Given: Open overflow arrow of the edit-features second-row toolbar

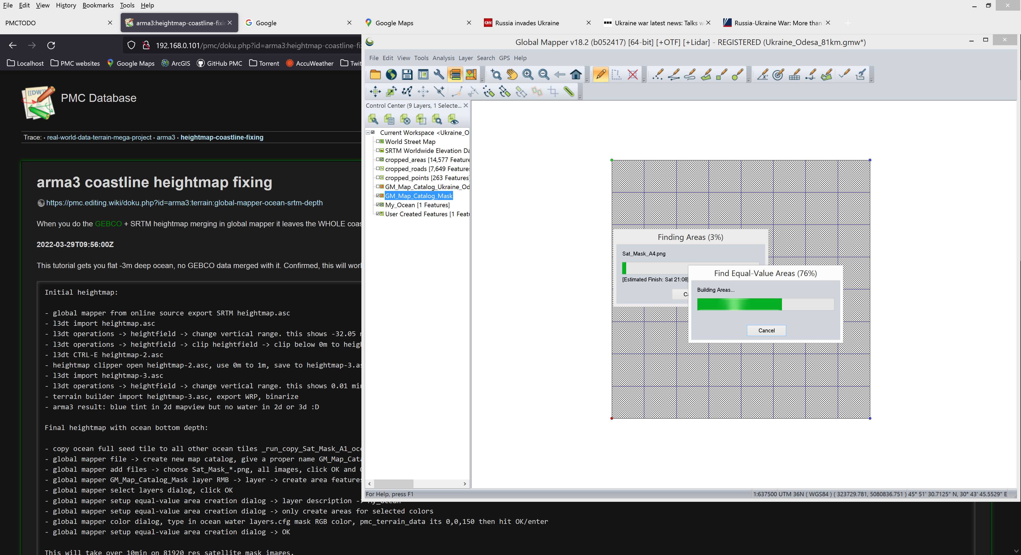Looking at the screenshot, I should click(x=580, y=97).
